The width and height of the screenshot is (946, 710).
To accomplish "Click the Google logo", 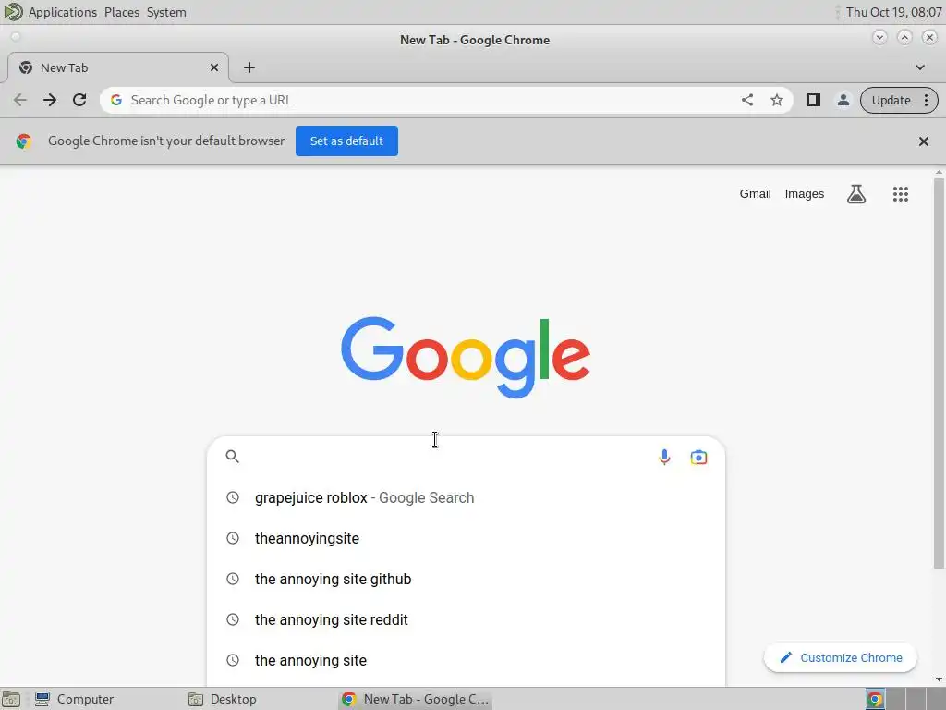I will tap(466, 357).
